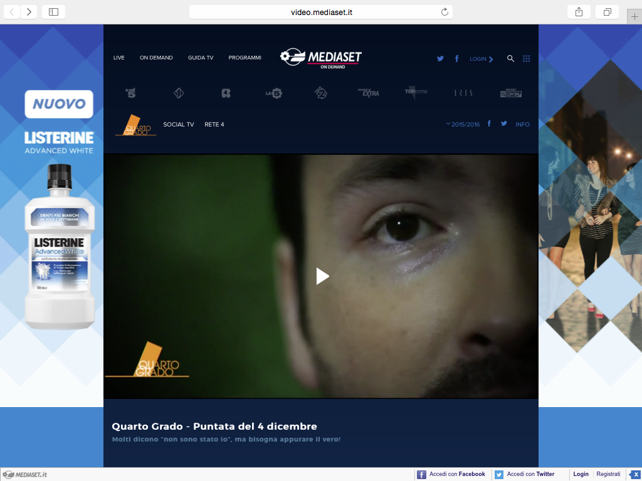Open the grid apps menu icon
Image resolution: width=642 pixels, height=481 pixels.
527,58
